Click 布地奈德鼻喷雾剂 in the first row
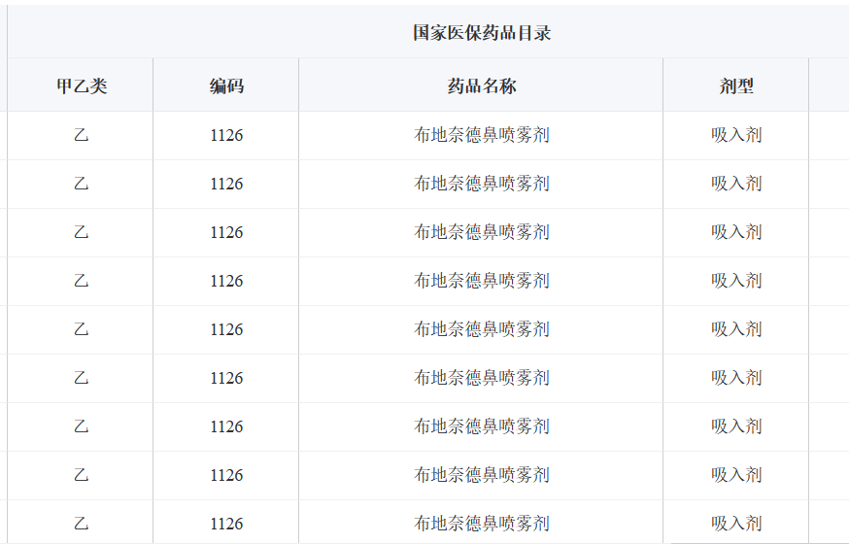Viewport: 849px width, 544px height. coord(482,135)
